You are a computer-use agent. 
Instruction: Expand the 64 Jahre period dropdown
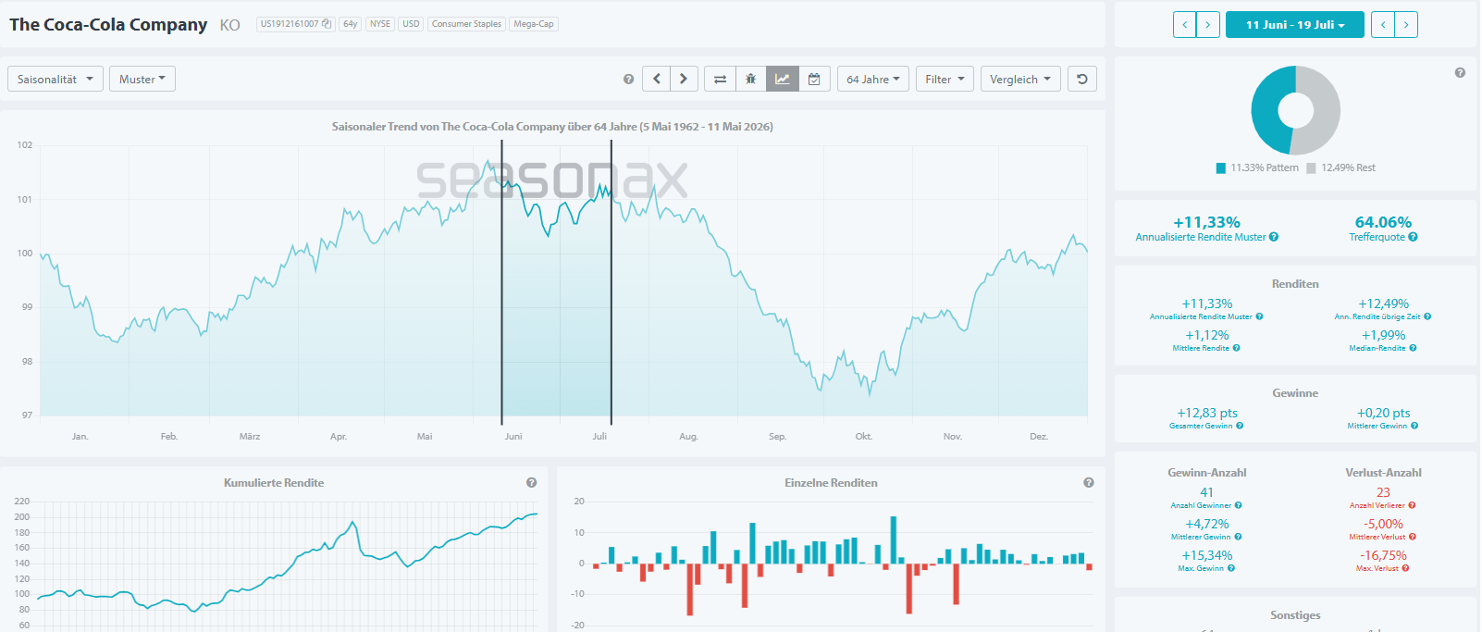873,79
